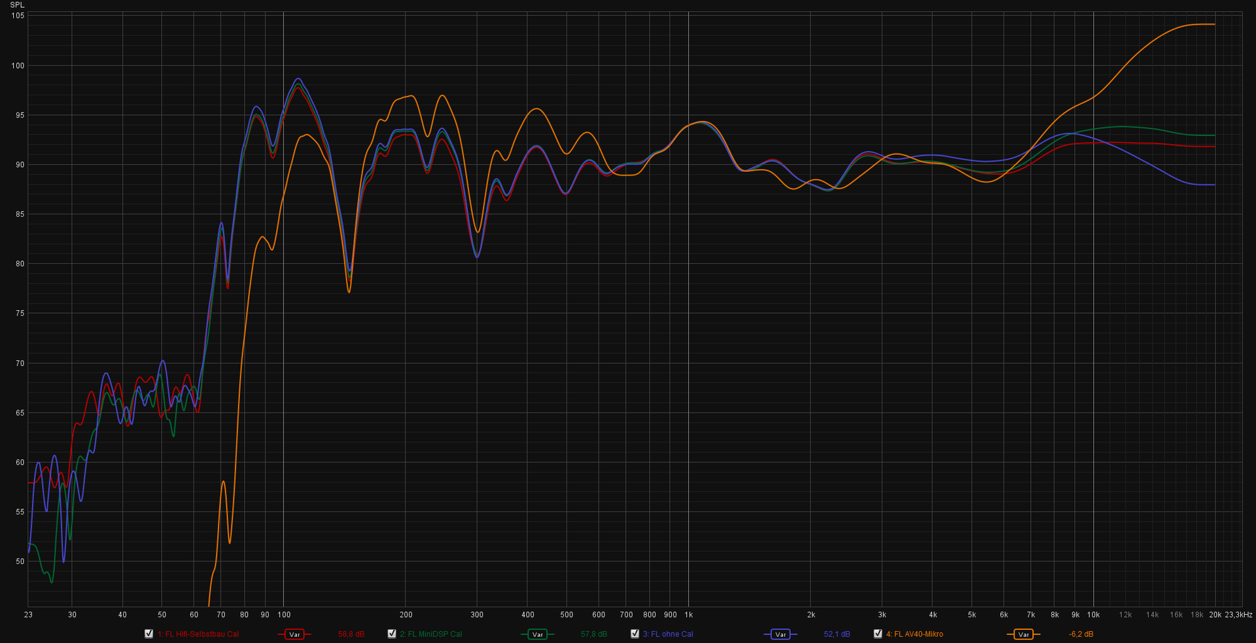Viewport: 1256px width, 643px height.
Task: Click the green 57,8 dB readout
Action: coord(593,635)
